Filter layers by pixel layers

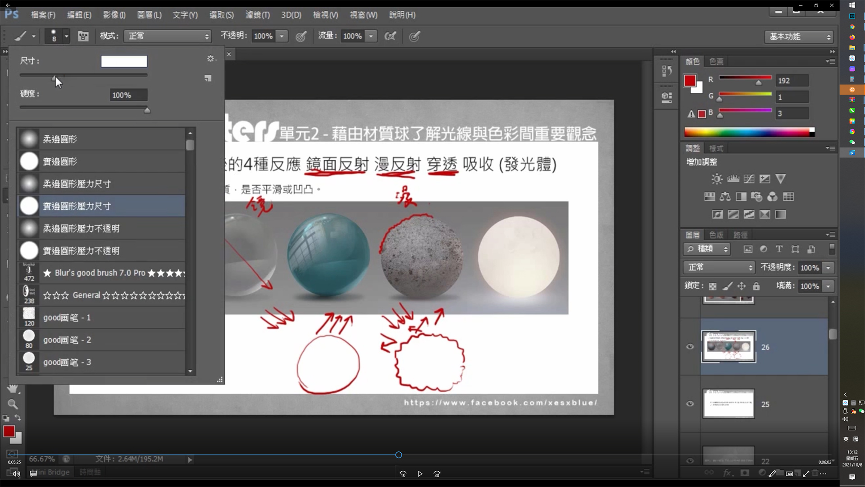coord(748,249)
